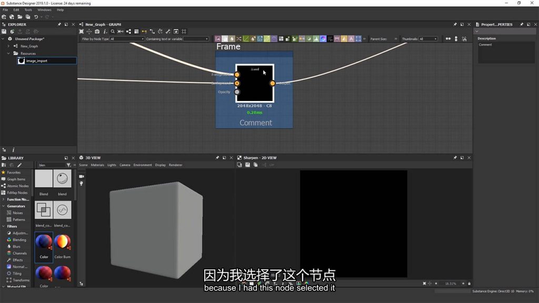Click the 3D View camera icon
Image resolution: width=539 pixels, height=303 pixels.
[x=82, y=177]
